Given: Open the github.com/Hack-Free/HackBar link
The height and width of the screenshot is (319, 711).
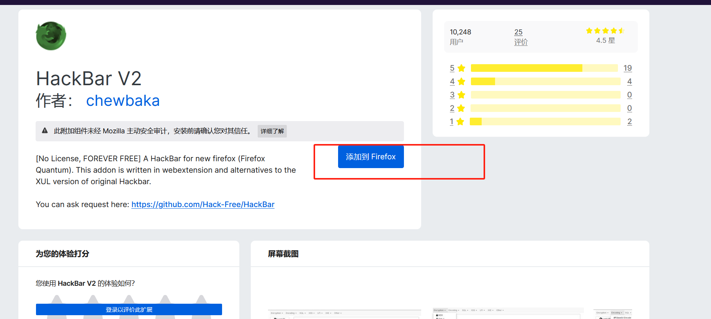Looking at the screenshot, I should [x=203, y=204].
